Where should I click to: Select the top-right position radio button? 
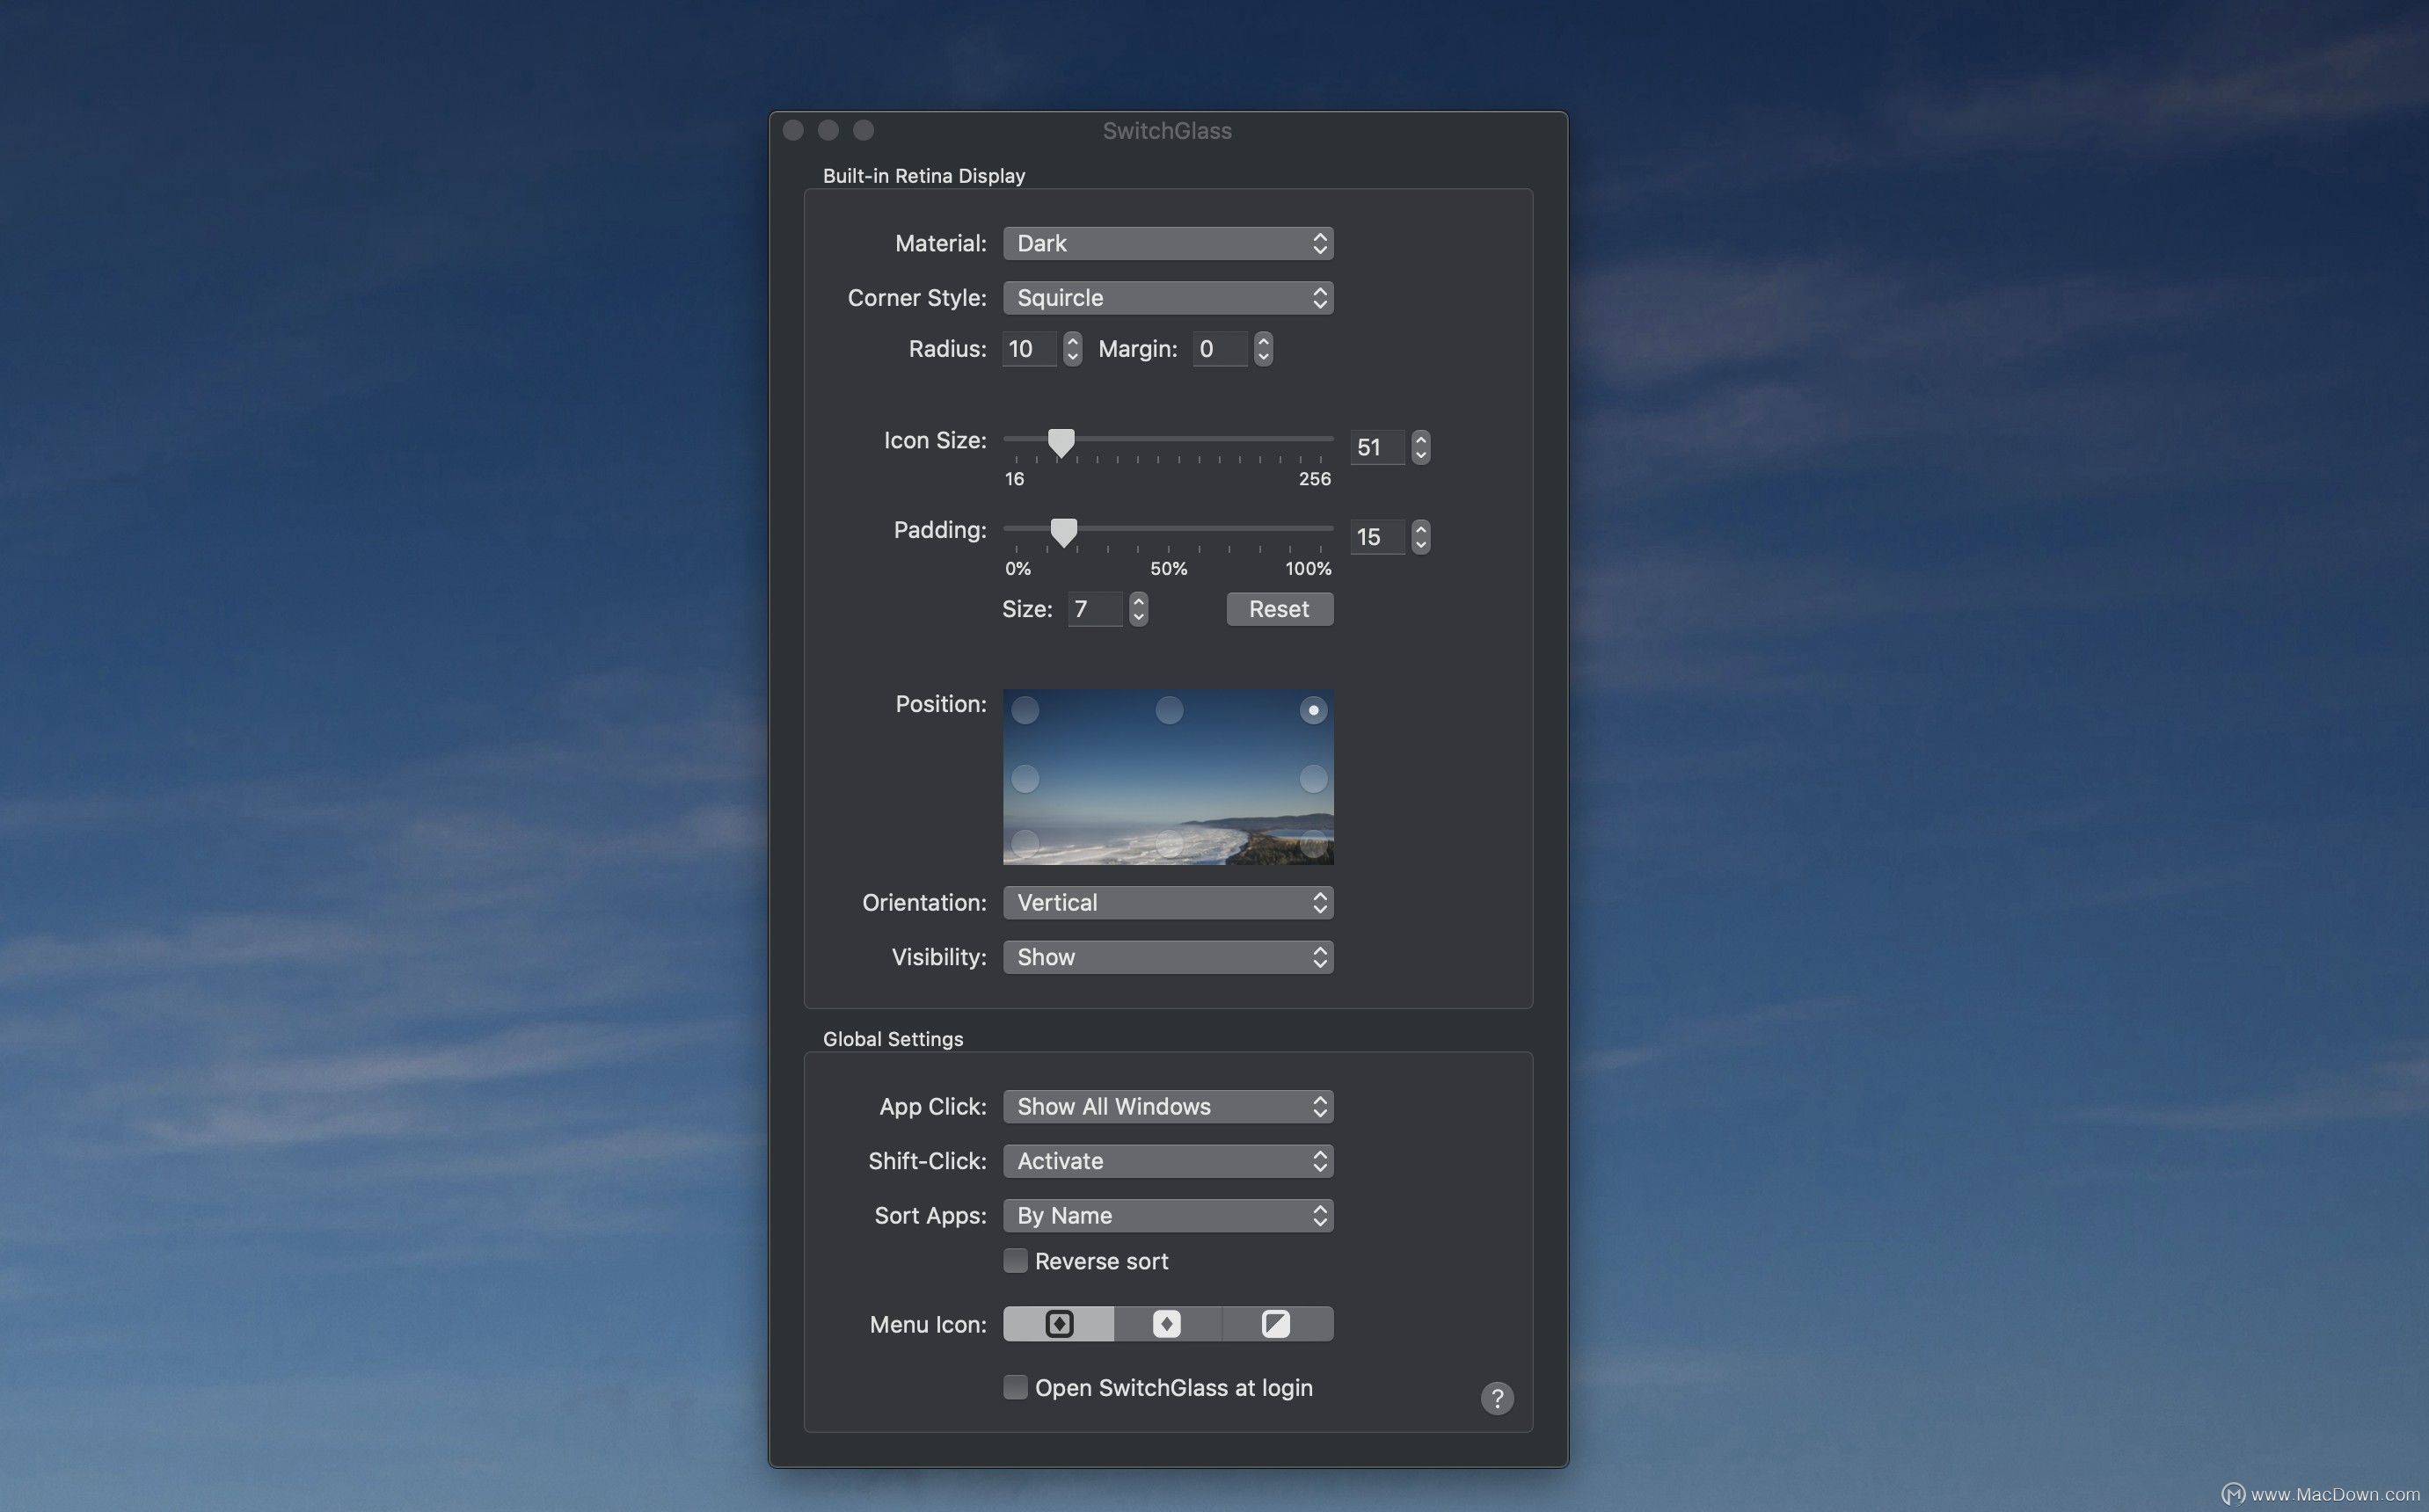(x=1314, y=710)
